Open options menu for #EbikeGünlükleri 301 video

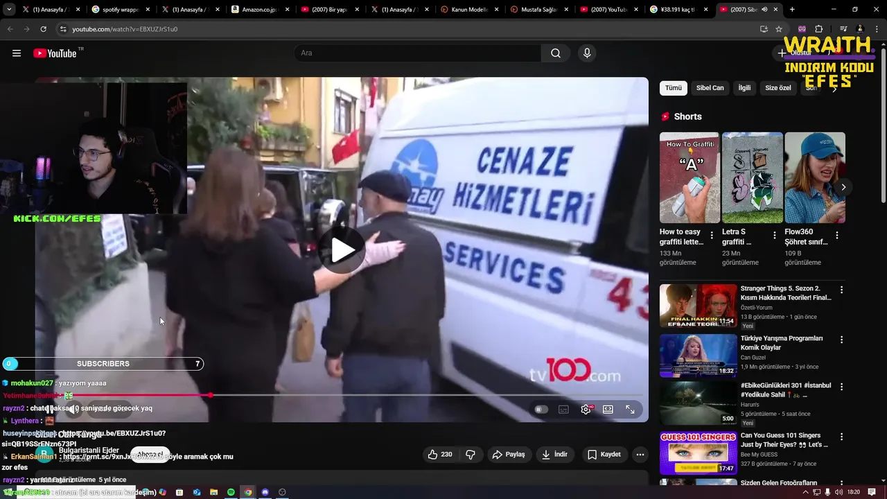(842, 387)
